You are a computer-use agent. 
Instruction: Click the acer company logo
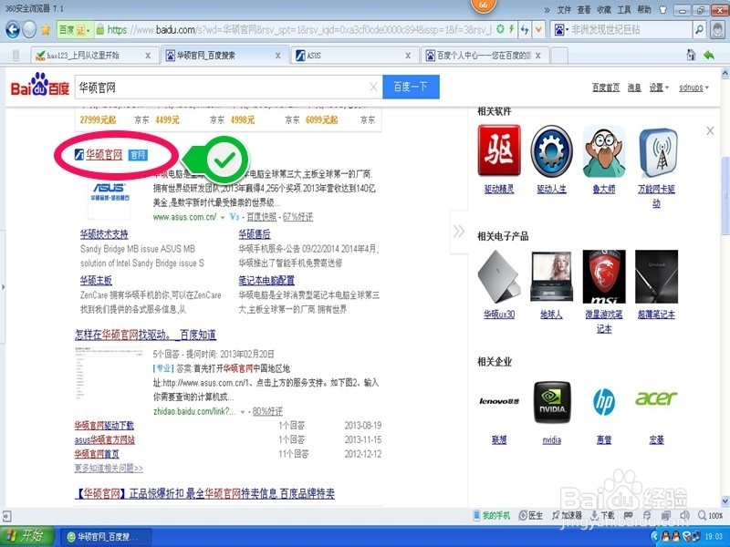click(x=656, y=398)
